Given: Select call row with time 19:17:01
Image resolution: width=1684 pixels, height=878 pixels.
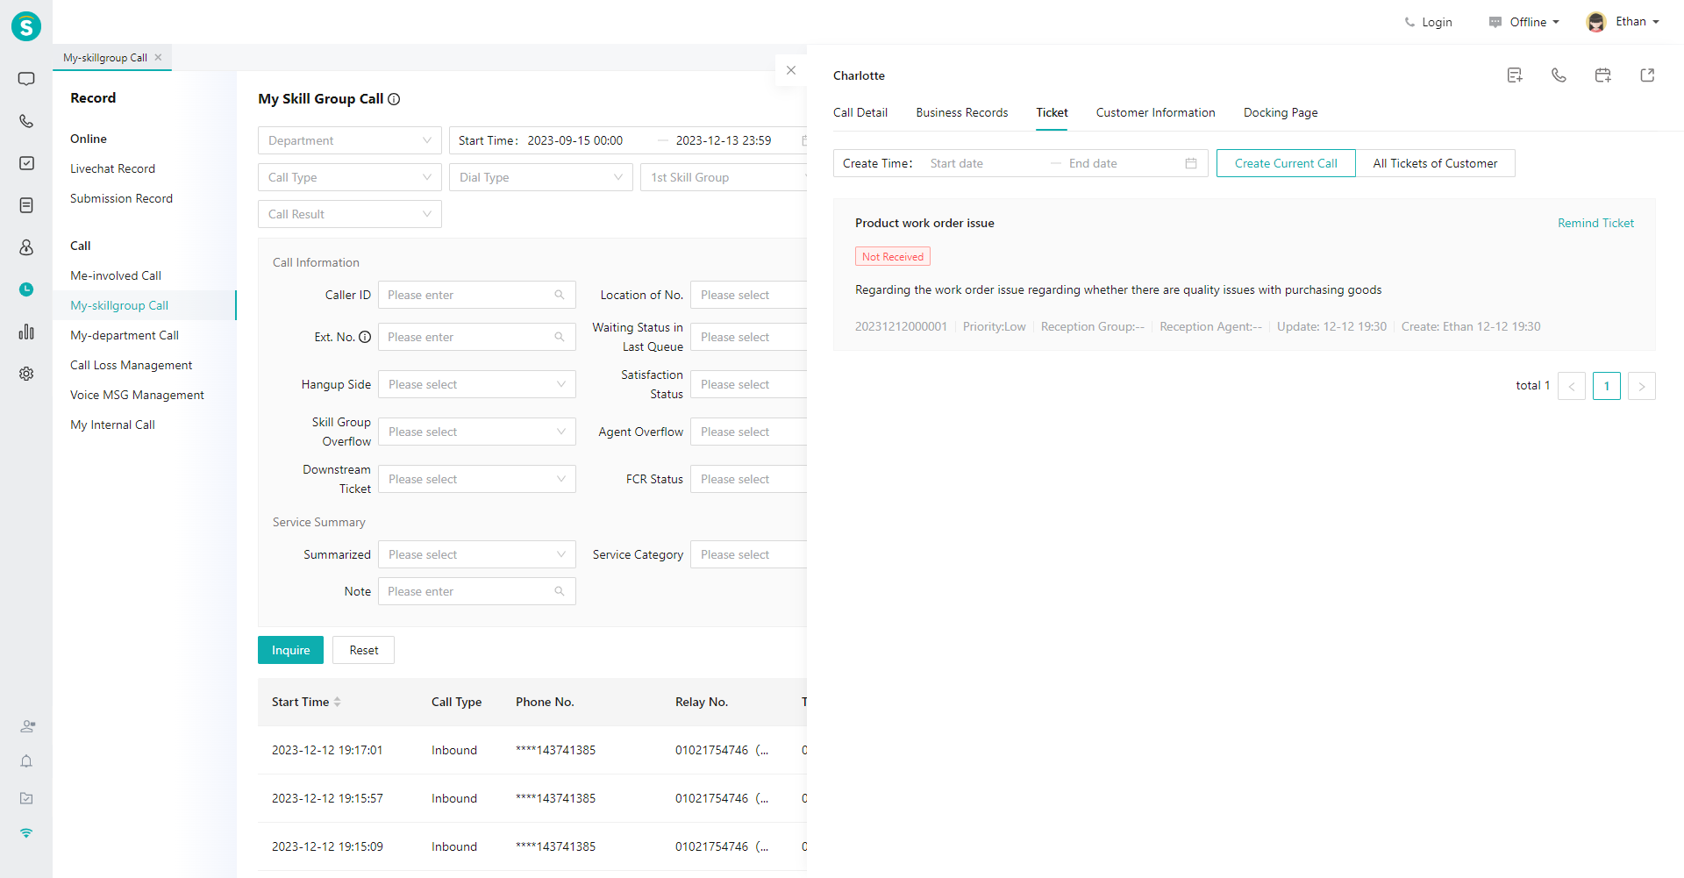Looking at the screenshot, I should coord(532,750).
